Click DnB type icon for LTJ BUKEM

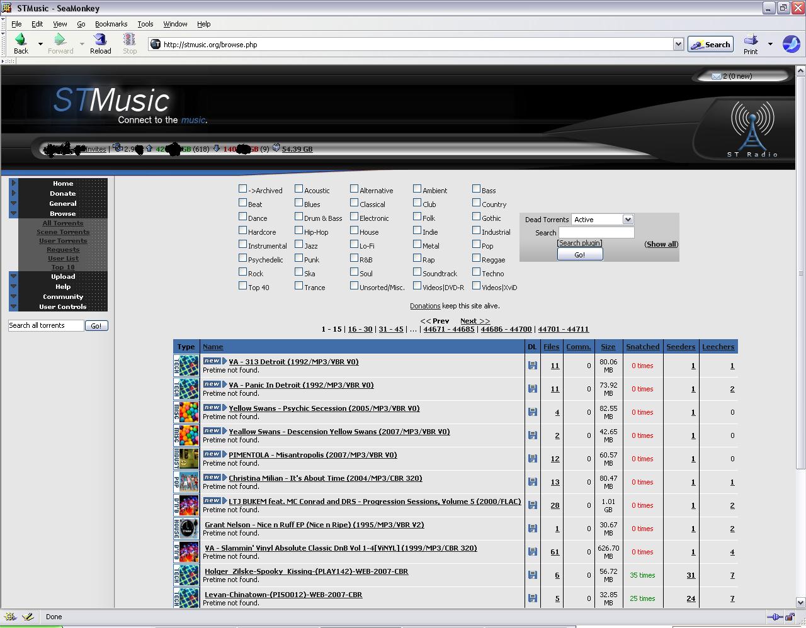tap(186, 505)
